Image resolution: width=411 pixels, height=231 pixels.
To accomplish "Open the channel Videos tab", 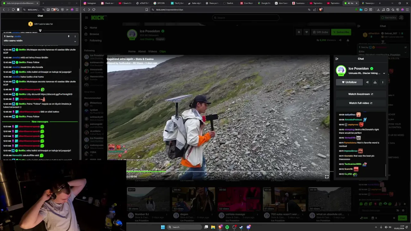I will [153, 51].
